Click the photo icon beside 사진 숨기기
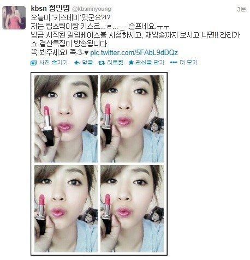Viewport: 250px width, 260px height. [x=33, y=63]
